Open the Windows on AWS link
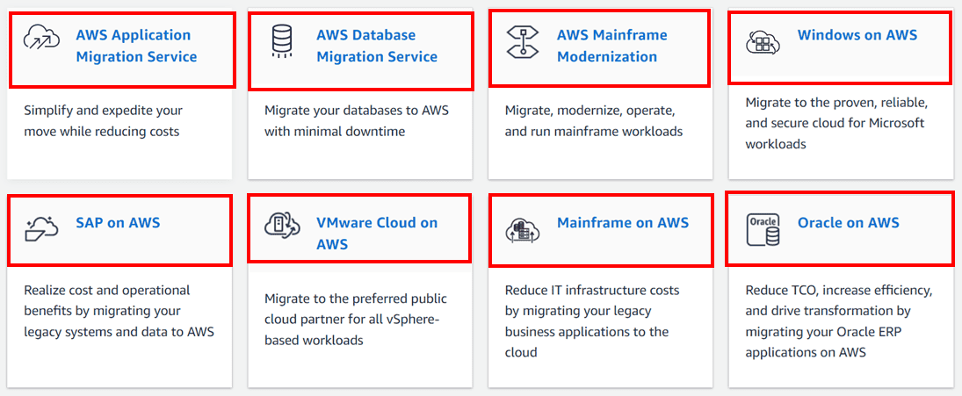Screen dimensions: 962x396 coord(857,35)
